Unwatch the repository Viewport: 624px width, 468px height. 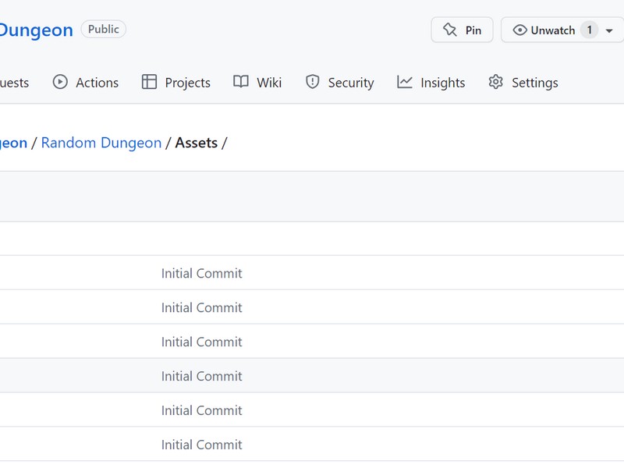[553, 30]
